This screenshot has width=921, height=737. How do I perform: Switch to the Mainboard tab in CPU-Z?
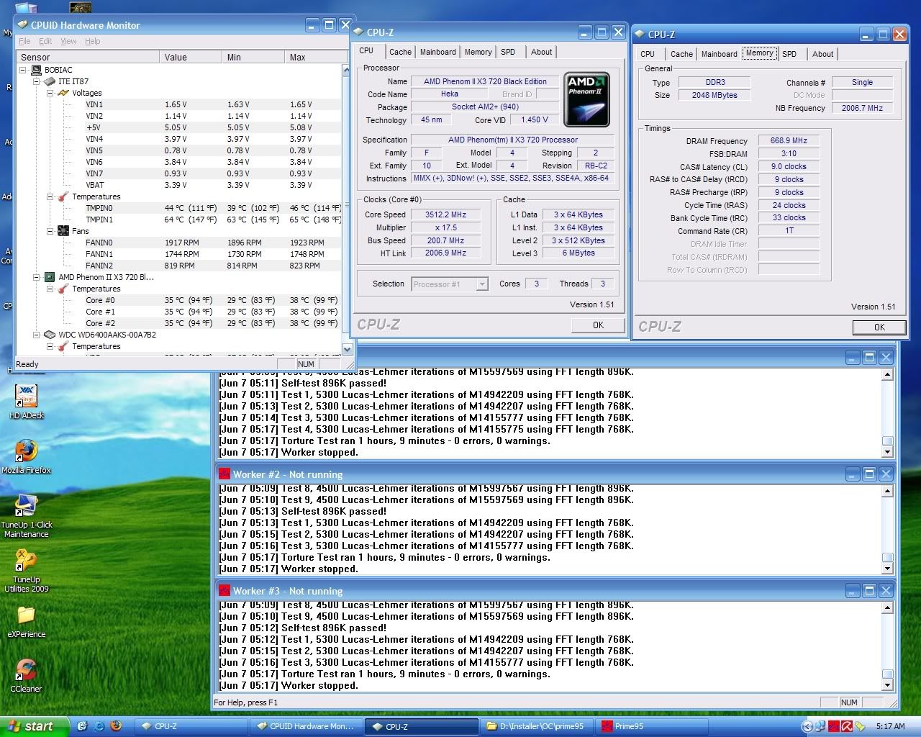point(437,52)
